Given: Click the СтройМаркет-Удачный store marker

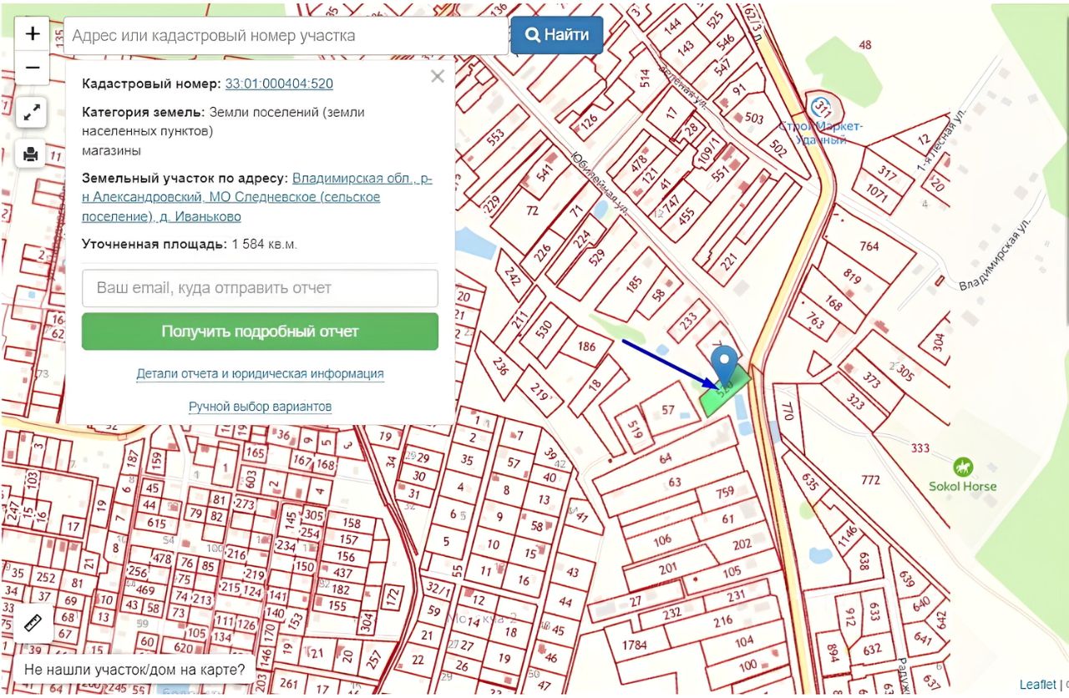Looking at the screenshot, I should 822,108.
